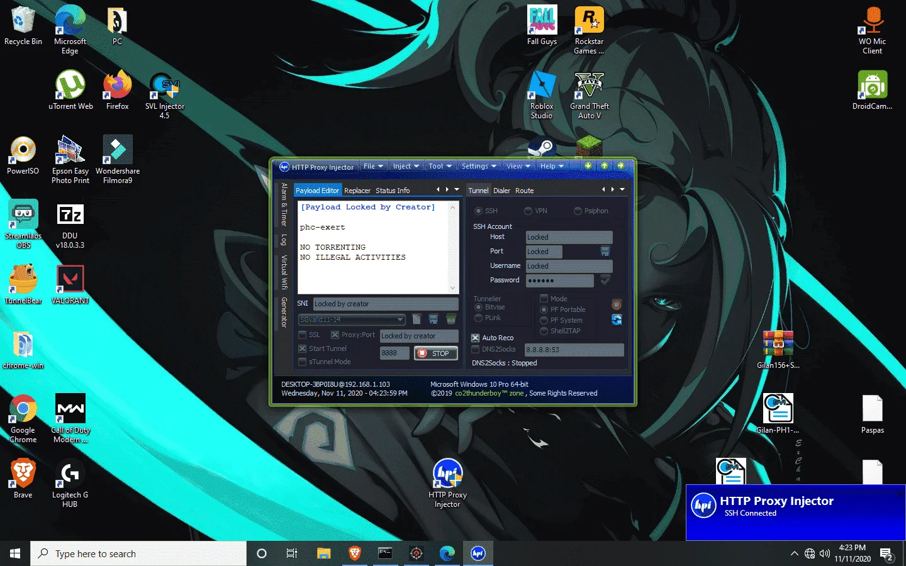This screenshot has width=906, height=566.
Task: Click the trash bin icon beside SGvalid11-14
Action: (450, 319)
